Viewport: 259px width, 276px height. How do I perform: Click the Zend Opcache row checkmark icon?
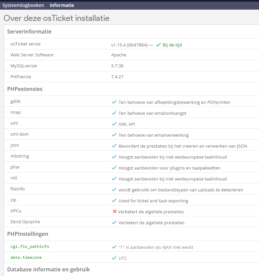tap(114, 222)
